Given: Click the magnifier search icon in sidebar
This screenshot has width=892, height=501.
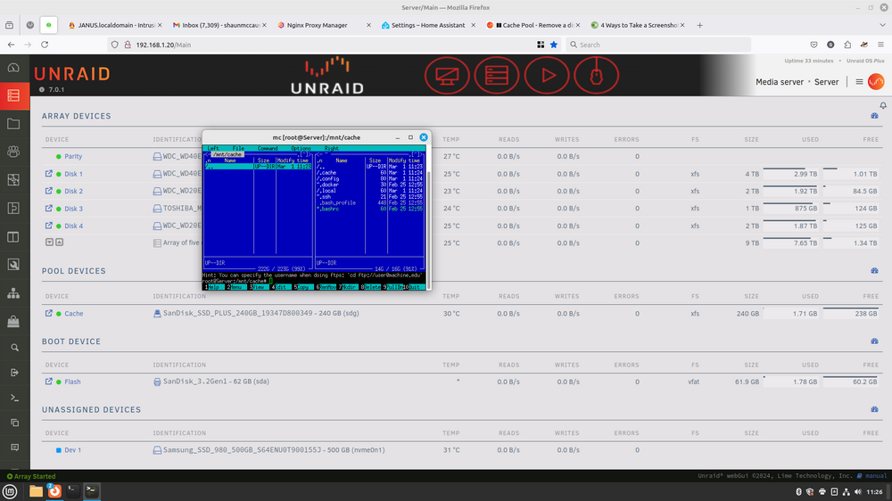Looking at the screenshot, I should [x=14, y=348].
